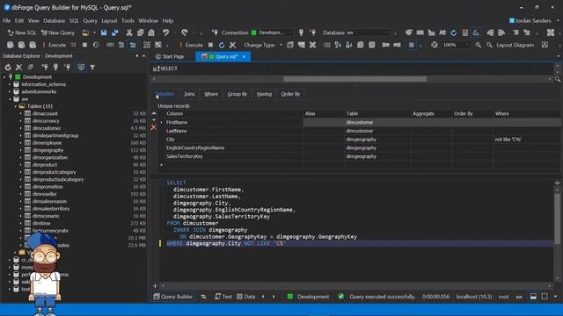
Task: Click the Paste icon in the toolbar
Action: click(x=151, y=32)
